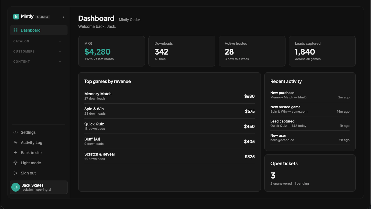
Task: Click the Back to site arrow icon
Action: (16, 153)
